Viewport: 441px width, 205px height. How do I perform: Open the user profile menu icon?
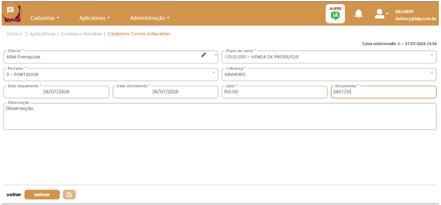(x=381, y=14)
